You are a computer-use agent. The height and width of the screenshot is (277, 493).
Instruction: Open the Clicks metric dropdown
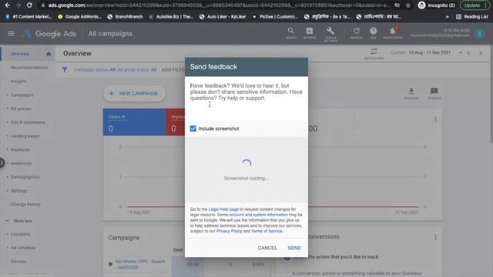coord(116,117)
